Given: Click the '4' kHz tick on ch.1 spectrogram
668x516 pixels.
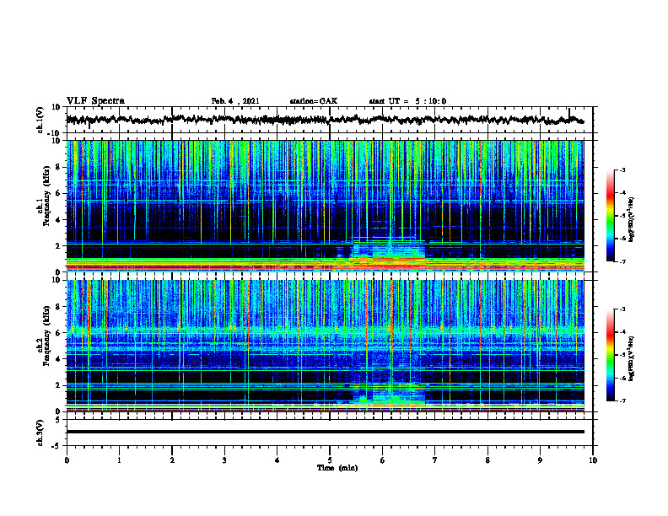Looking at the screenshot, I should pyautogui.click(x=58, y=220).
